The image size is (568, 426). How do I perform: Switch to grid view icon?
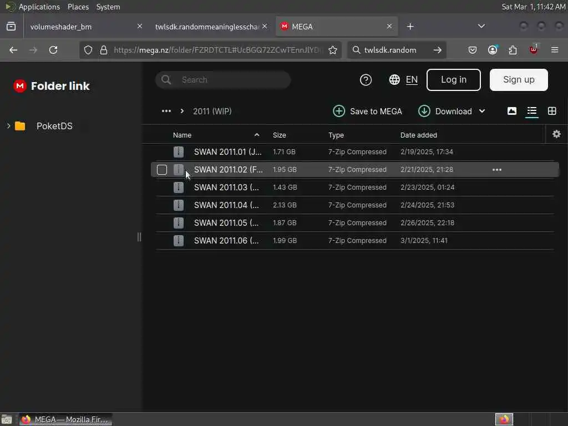pos(552,111)
